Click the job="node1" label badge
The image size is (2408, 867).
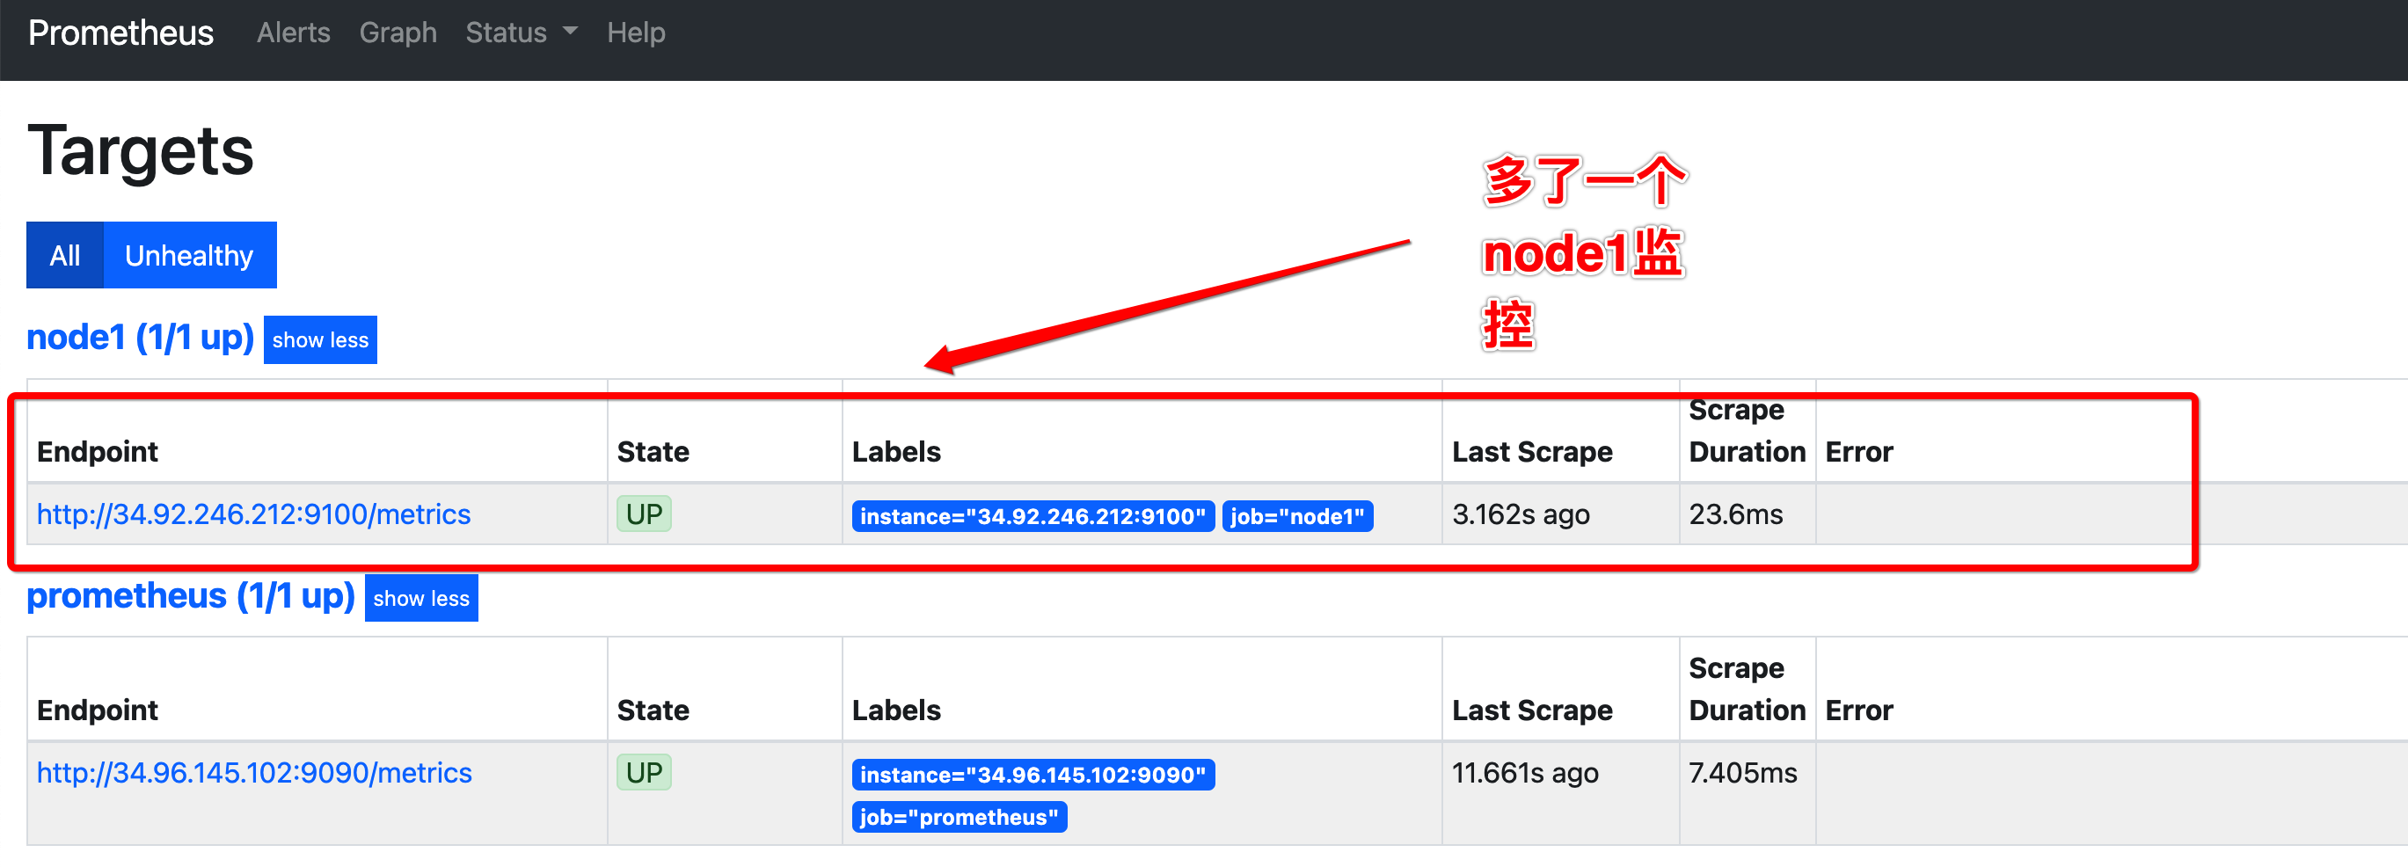click(x=1297, y=515)
